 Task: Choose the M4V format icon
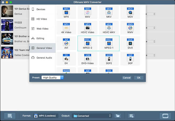tap(87, 11)
